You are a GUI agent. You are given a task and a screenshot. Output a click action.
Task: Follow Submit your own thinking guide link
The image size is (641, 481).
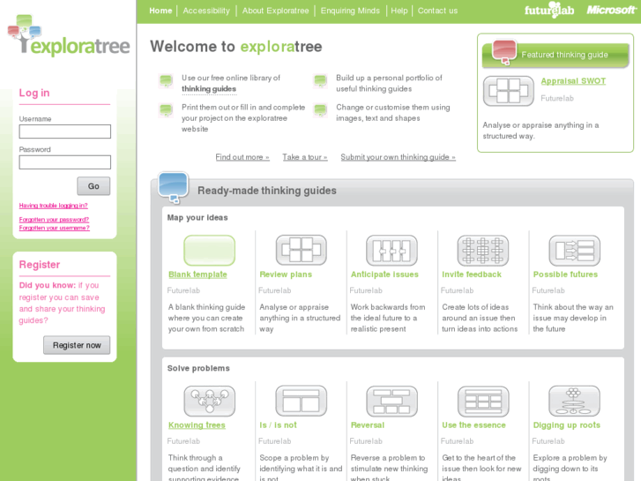pos(399,157)
